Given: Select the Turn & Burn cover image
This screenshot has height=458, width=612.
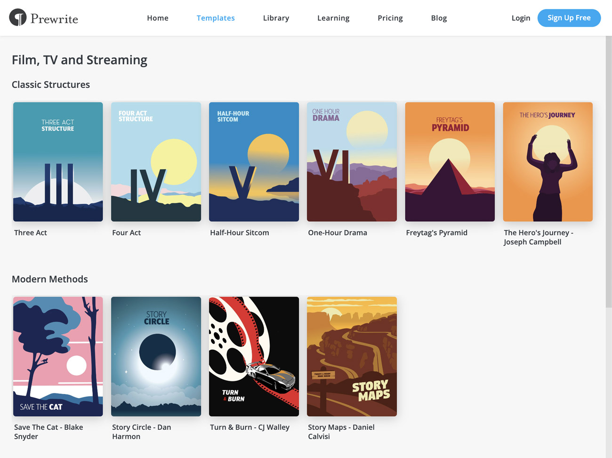Looking at the screenshot, I should coord(254,356).
